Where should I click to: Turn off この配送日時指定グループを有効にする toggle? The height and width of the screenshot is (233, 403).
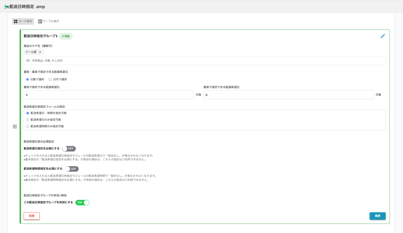pyautogui.click(x=82, y=202)
